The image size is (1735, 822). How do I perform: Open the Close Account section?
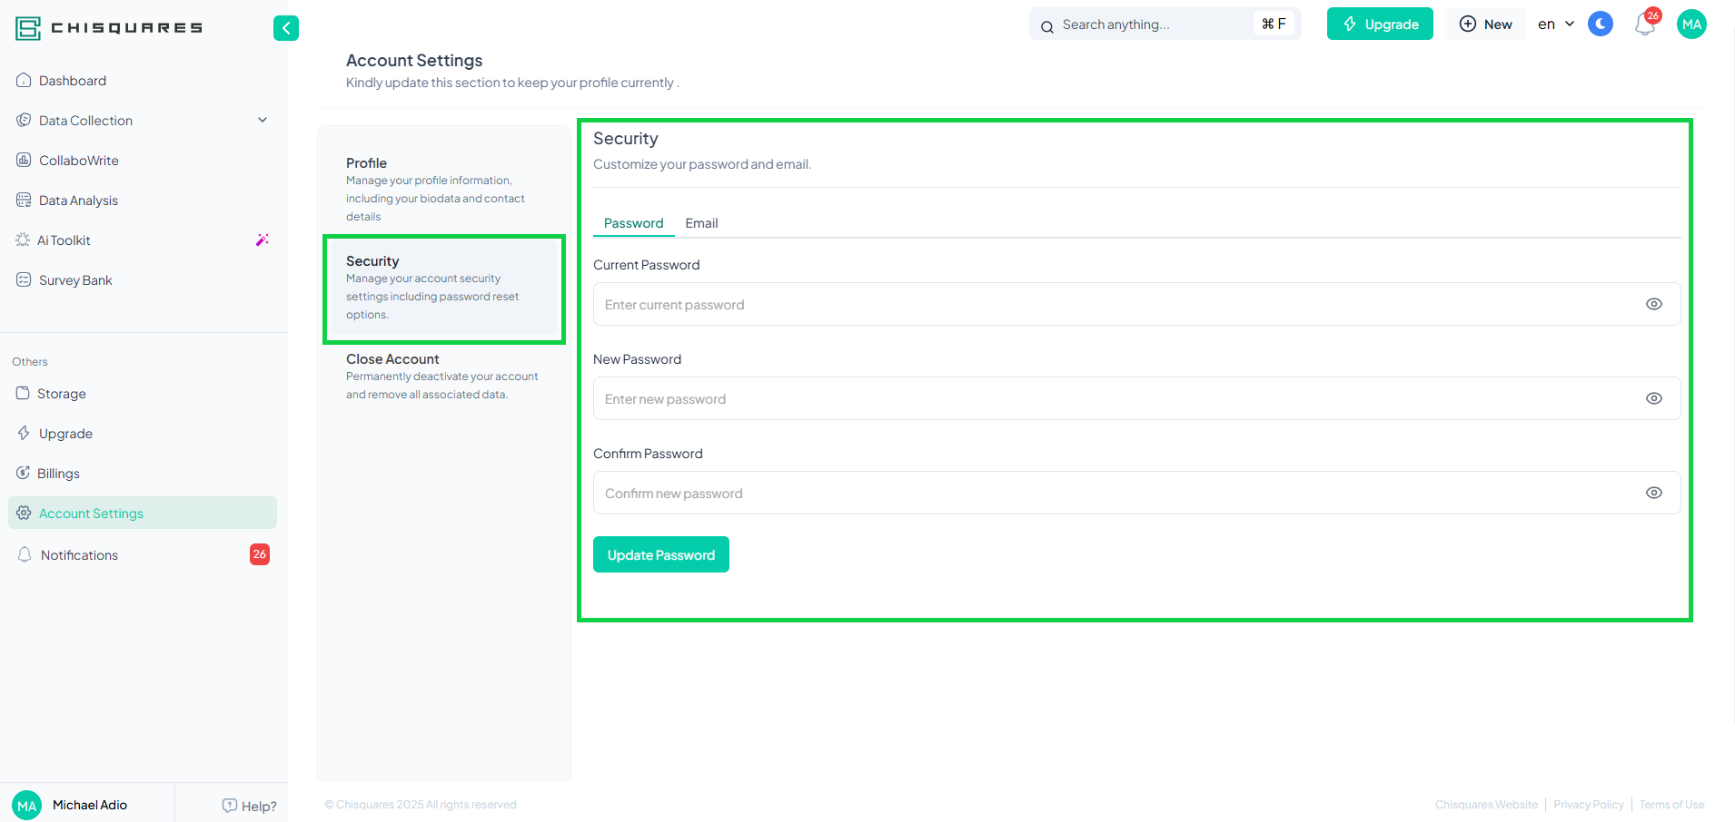tap(443, 376)
